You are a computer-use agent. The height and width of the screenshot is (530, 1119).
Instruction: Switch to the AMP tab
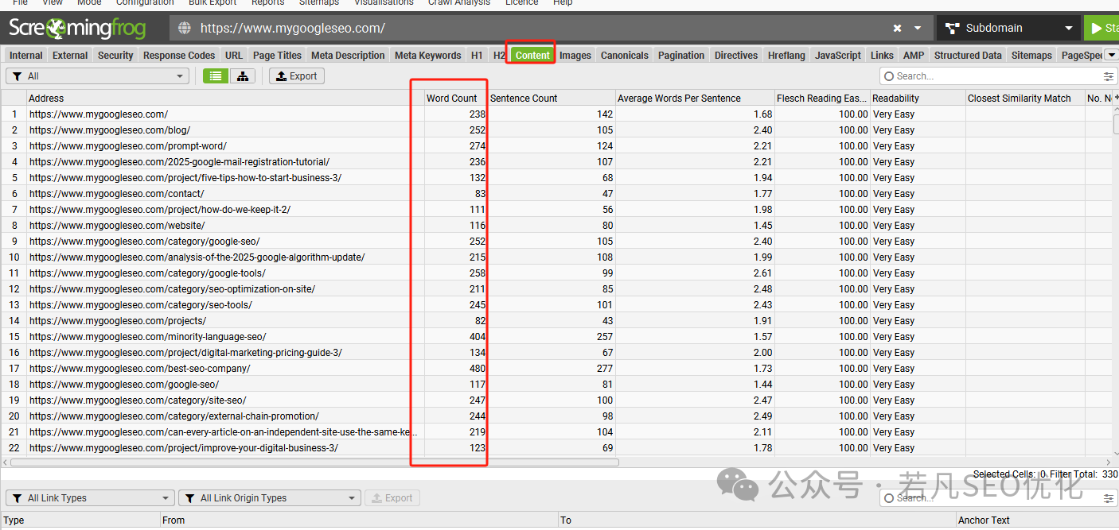(x=914, y=56)
